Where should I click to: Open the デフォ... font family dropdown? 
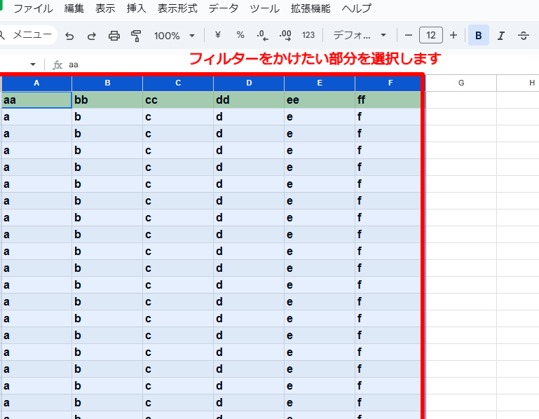pos(360,35)
